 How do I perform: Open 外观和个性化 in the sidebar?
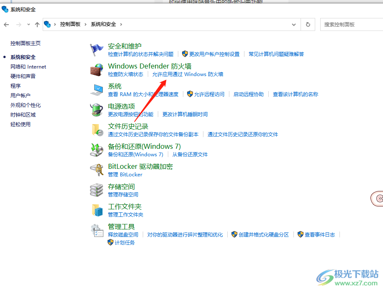click(x=26, y=105)
